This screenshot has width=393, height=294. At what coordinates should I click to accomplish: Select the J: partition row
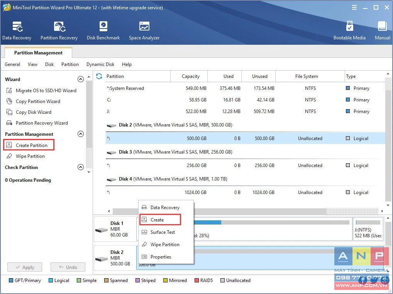tap(245, 111)
